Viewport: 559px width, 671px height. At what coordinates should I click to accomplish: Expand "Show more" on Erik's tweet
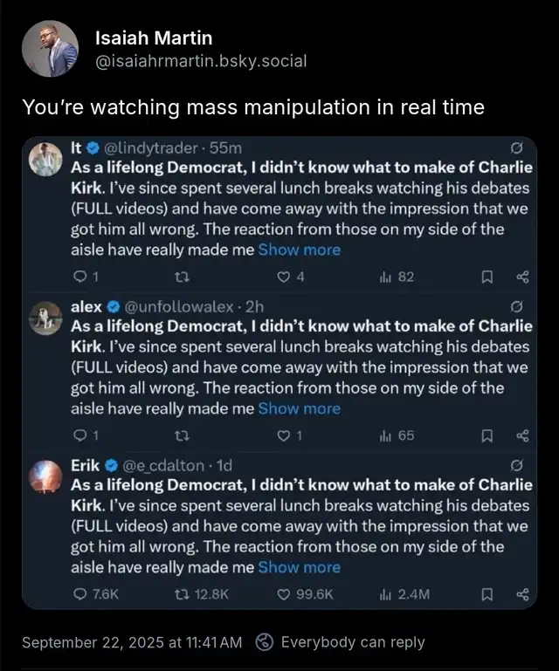(x=300, y=567)
